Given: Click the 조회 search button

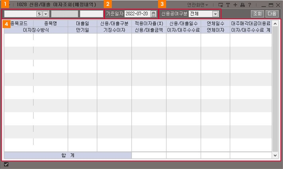Looking at the screenshot, I should 258,14.
